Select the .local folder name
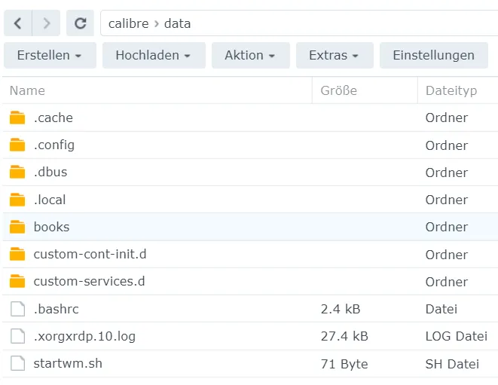The width and height of the screenshot is (498, 385). point(50,200)
